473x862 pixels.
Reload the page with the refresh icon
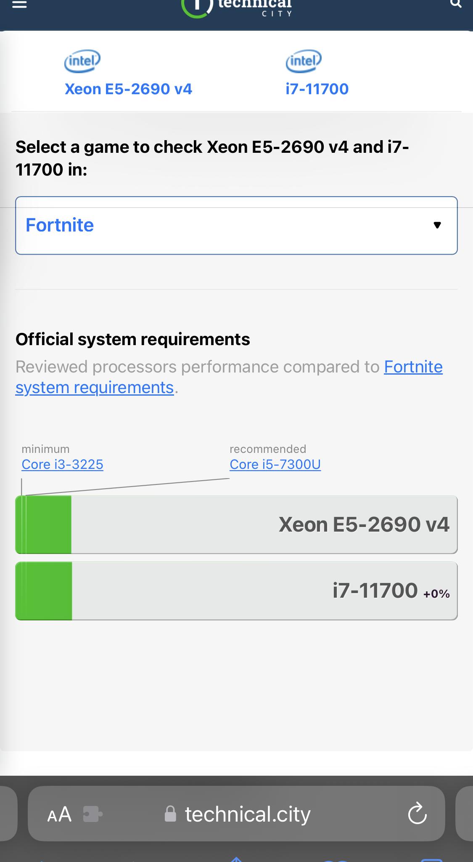click(417, 813)
